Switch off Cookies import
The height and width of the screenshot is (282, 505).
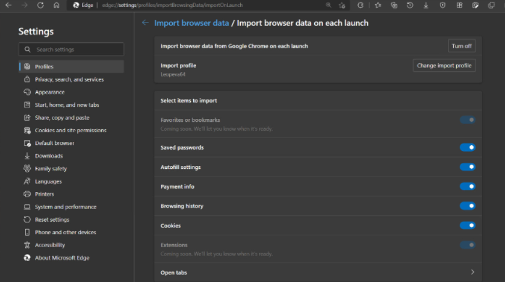(x=467, y=226)
